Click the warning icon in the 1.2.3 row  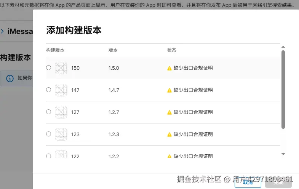169,135
